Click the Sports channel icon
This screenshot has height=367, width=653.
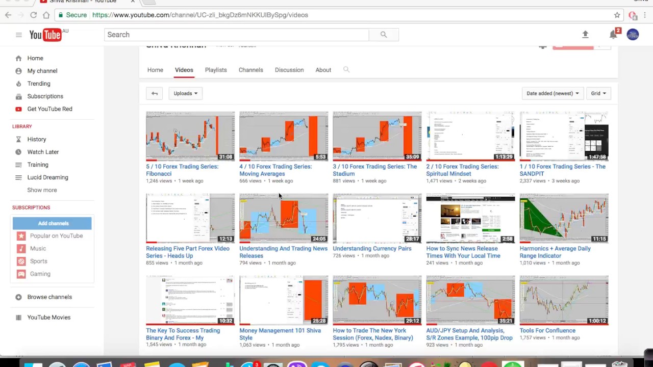pyautogui.click(x=21, y=261)
